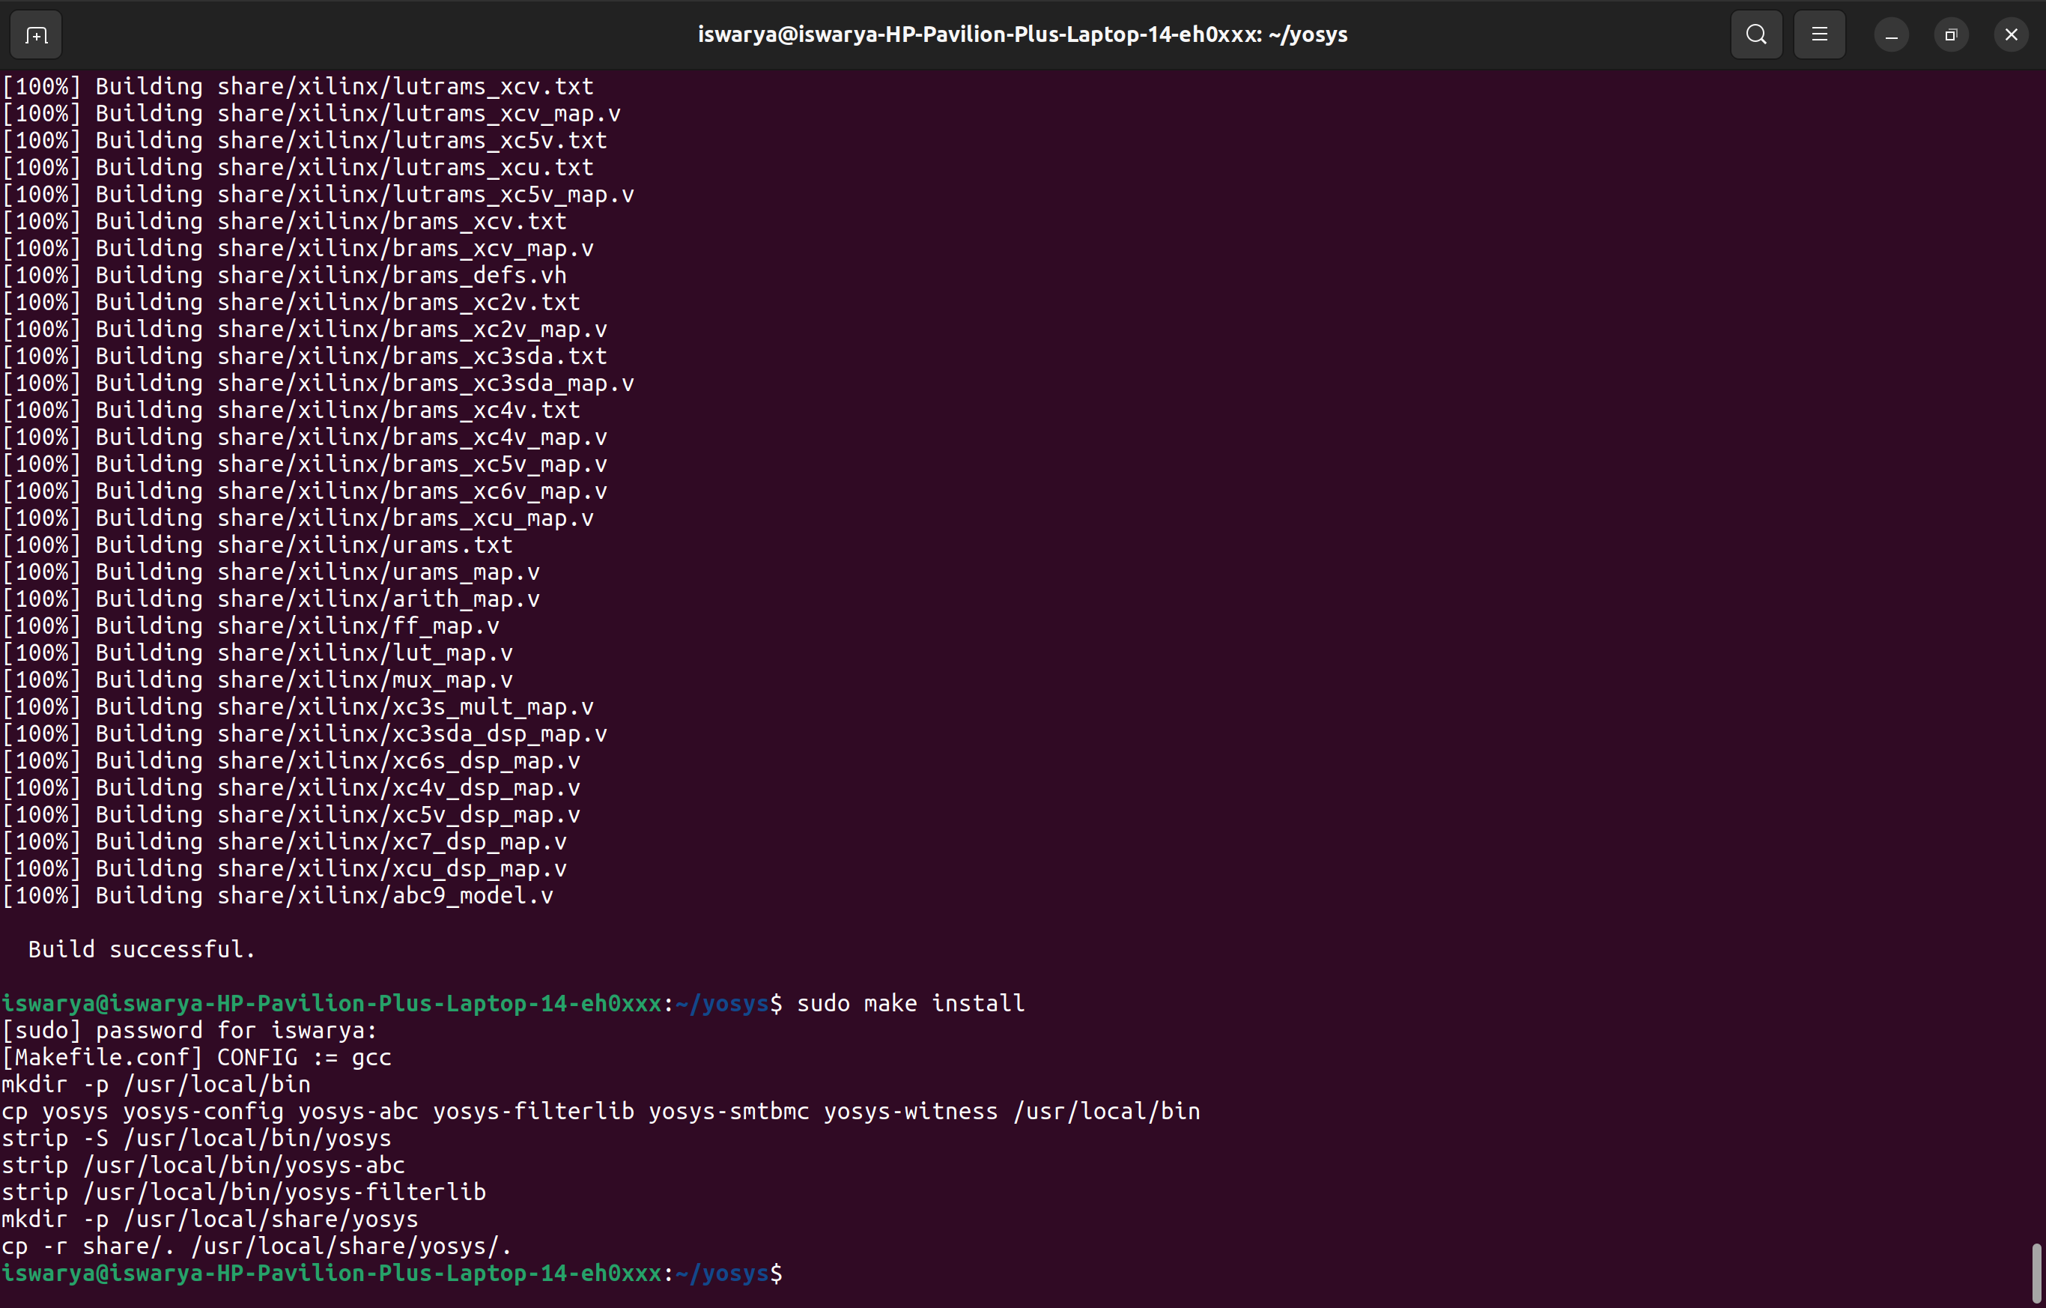2046x1308 pixels.
Task: Click the line 'strip -S /usr/local/bin/yosys'
Action: pyautogui.click(x=196, y=1138)
